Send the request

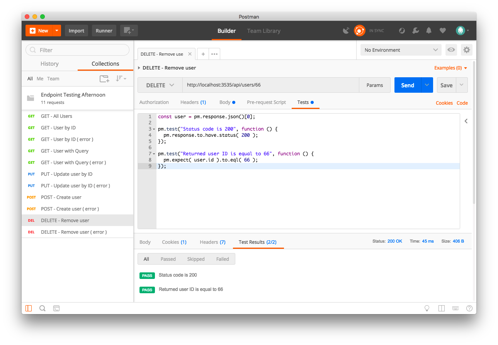click(x=408, y=85)
